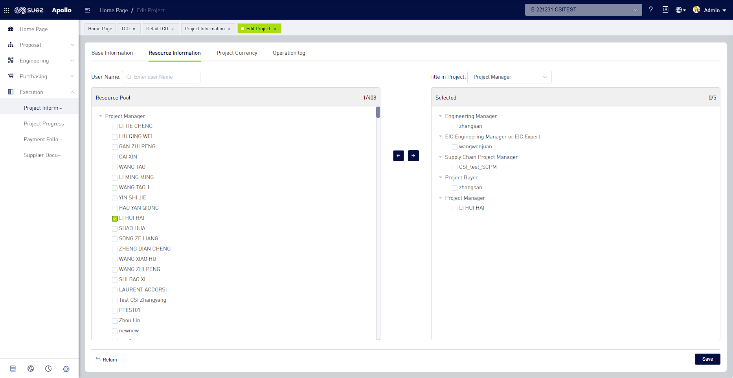This screenshot has height=378, width=733.
Task: Save the project resources
Action: (707, 359)
